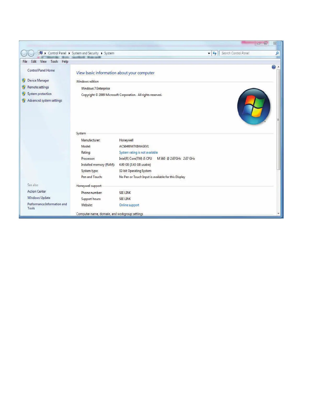The image size is (320, 414).
Task: Click the computer icon in address bar
Action: point(41,53)
